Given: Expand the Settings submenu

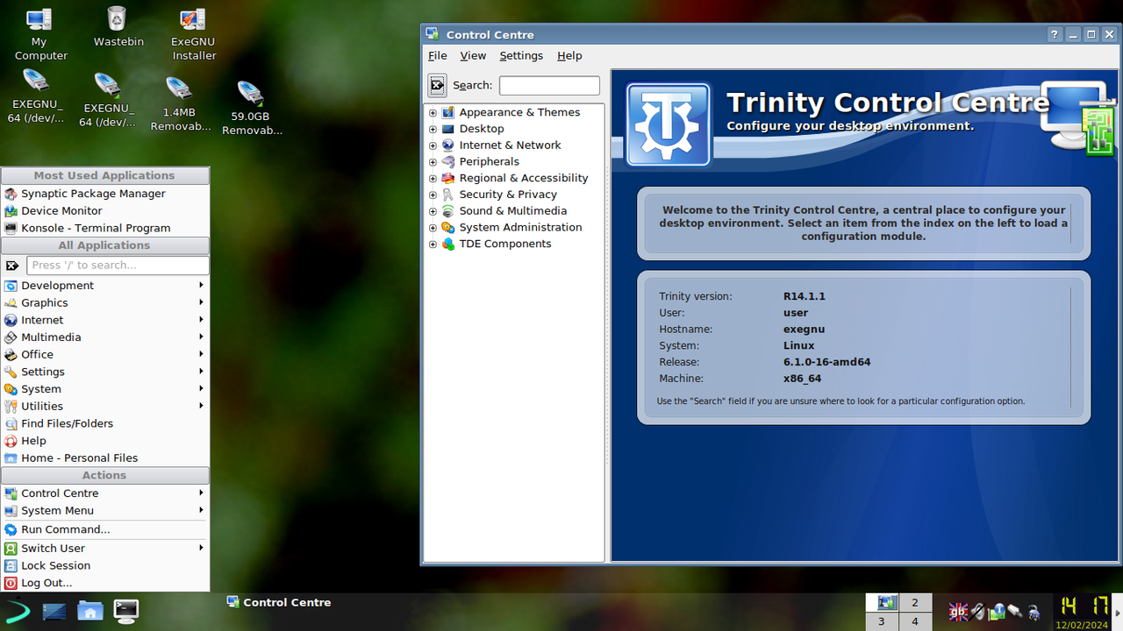Looking at the screenshot, I should click(105, 372).
